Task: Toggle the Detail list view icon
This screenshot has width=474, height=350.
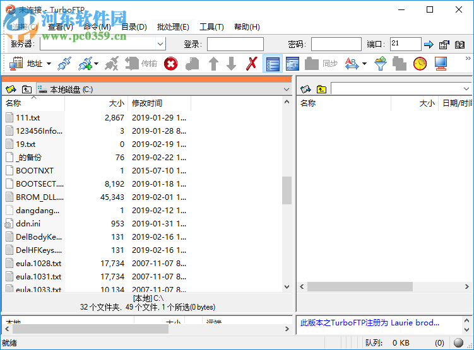Action: 273,64
